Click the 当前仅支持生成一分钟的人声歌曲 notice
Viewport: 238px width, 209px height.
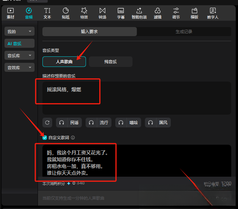(x=73, y=198)
